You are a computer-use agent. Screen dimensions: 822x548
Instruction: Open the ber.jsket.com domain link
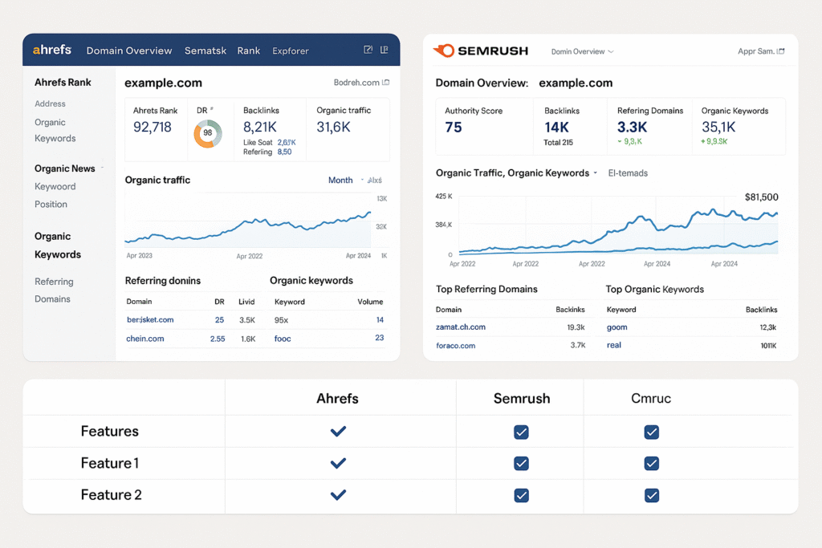(x=150, y=319)
